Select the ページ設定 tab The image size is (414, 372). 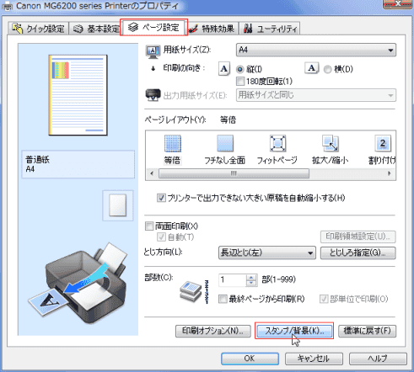(153, 27)
